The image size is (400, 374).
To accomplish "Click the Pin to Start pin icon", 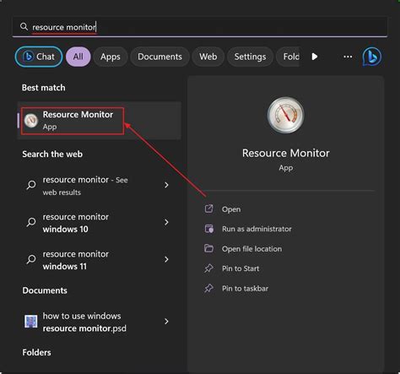I will [x=208, y=268].
